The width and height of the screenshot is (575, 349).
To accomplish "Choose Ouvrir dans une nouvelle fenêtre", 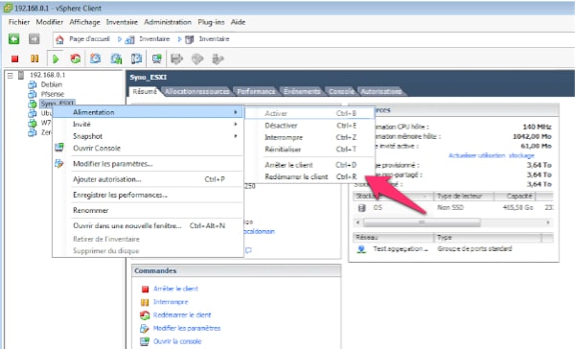I will (148, 225).
